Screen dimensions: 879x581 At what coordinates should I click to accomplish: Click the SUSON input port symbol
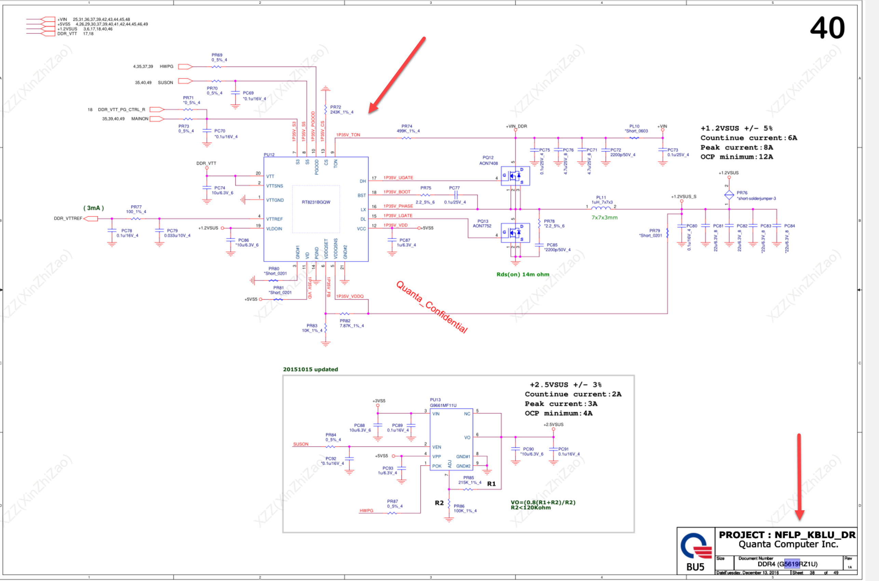coord(185,81)
